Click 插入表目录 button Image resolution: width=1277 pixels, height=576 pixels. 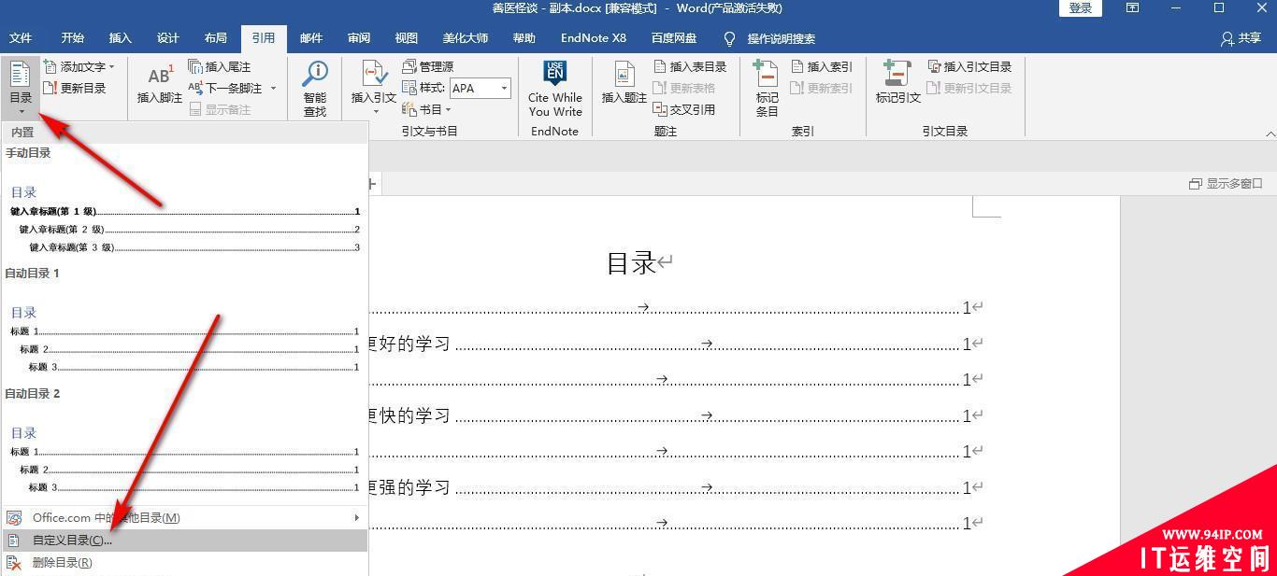click(x=690, y=66)
